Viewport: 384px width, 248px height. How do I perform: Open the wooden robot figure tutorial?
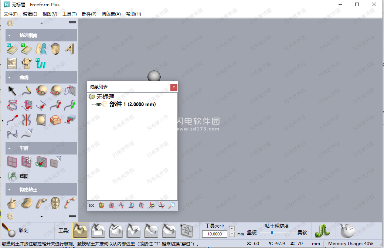point(27,64)
